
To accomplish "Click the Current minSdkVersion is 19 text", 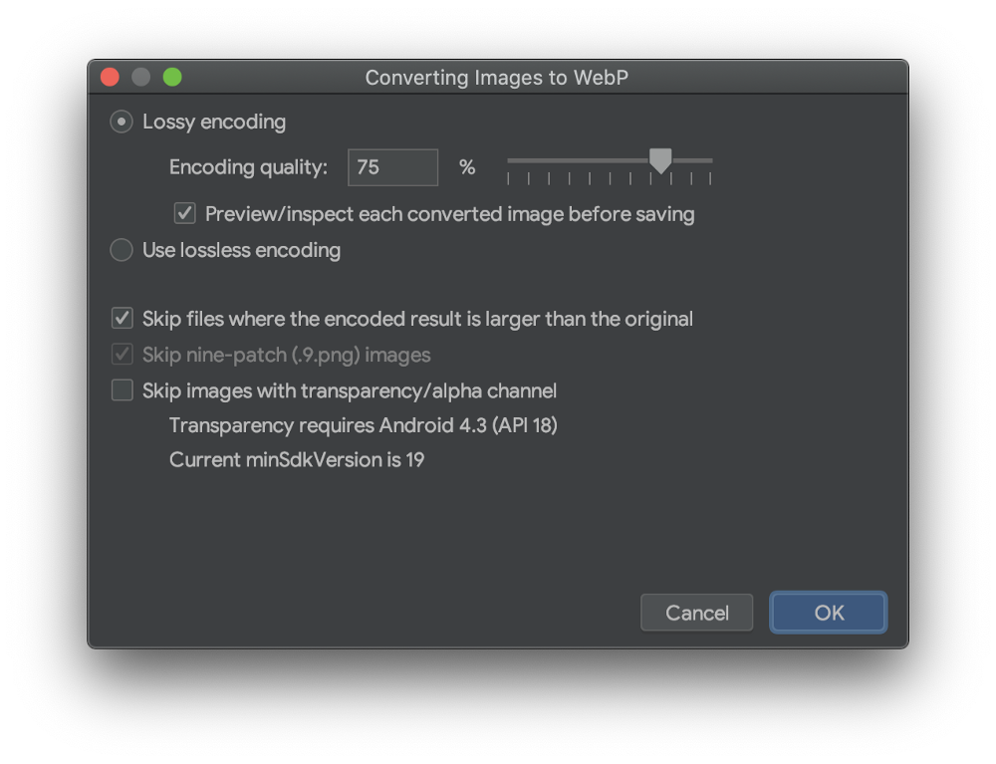I will 297,460.
